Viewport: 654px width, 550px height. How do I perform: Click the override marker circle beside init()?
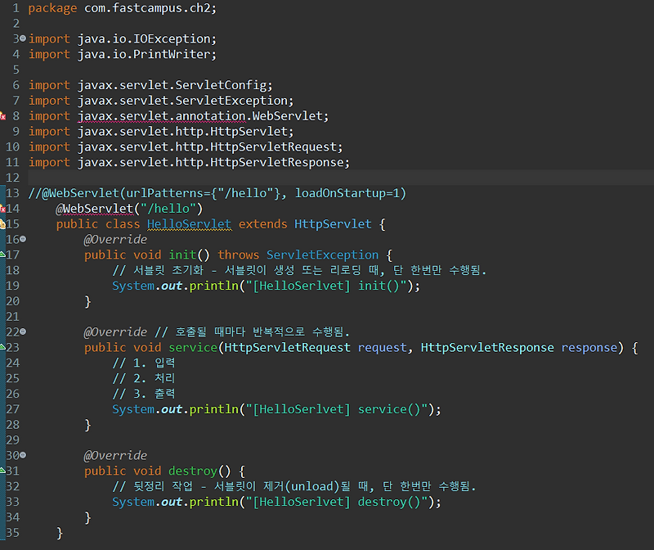pos(24,238)
